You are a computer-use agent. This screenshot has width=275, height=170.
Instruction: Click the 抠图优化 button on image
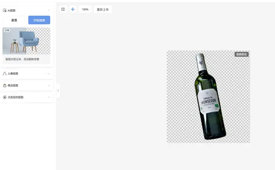coord(241,54)
